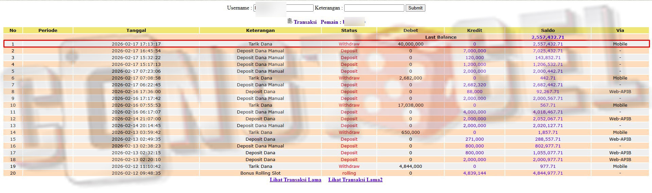Viewport: 652px width, 193px height.
Task: Open the Lihat Transaksi Lama2 link
Action: click(x=355, y=180)
